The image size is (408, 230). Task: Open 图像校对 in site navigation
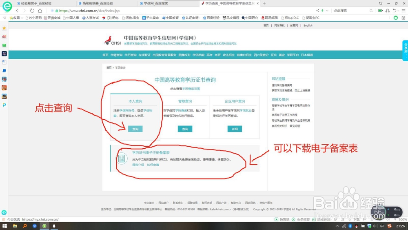(x=184, y=55)
